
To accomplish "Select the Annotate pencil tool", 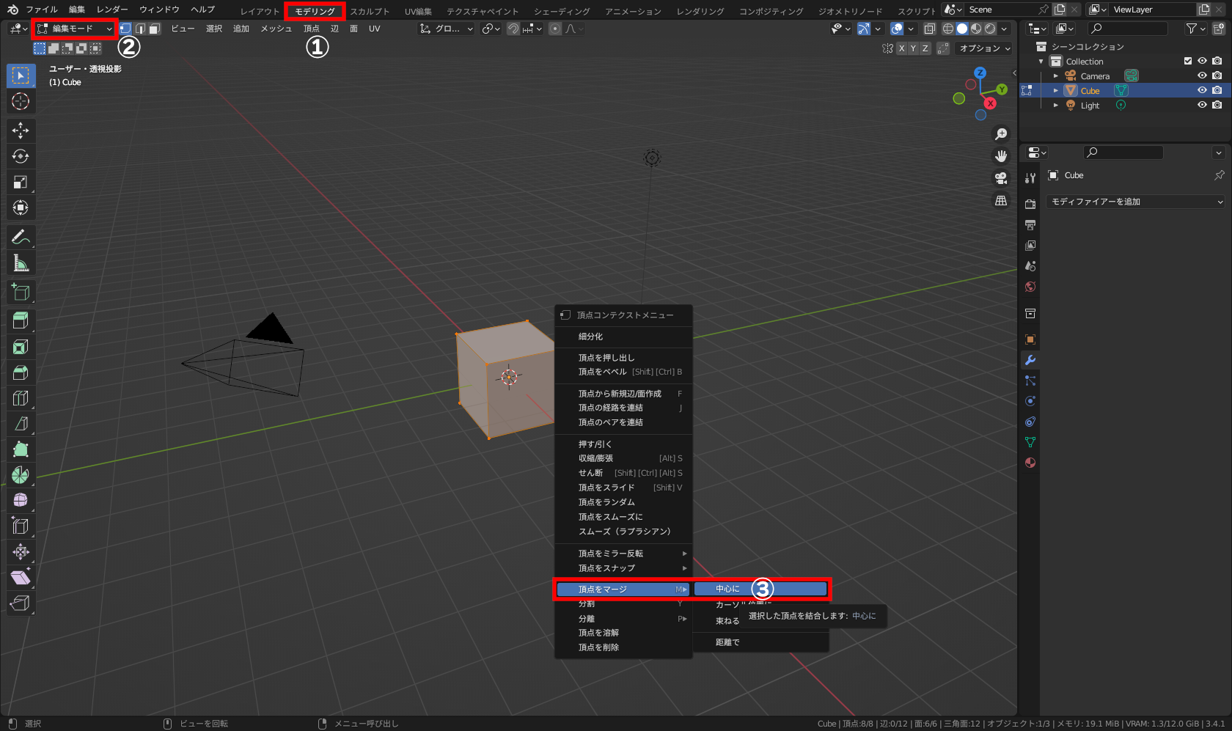I will [21, 237].
